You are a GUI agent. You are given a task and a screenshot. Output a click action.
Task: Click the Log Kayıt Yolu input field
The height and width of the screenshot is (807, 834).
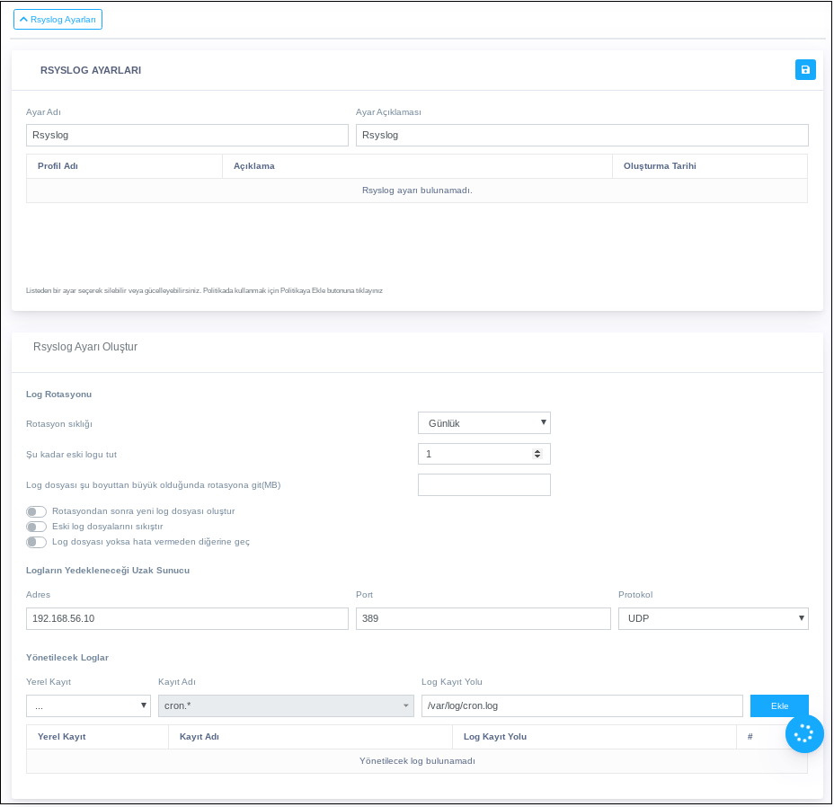[581, 706]
